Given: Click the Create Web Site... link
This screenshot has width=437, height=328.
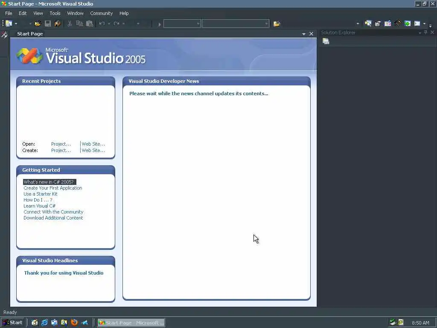Looking at the screenshot, I should click(x=93, y=150).
